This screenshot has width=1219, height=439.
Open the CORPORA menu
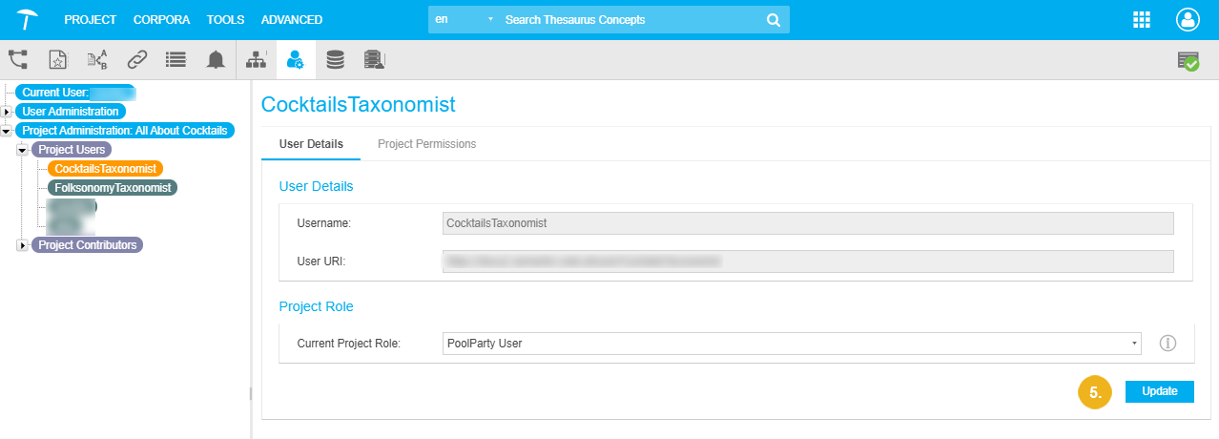tap(161, 19)
